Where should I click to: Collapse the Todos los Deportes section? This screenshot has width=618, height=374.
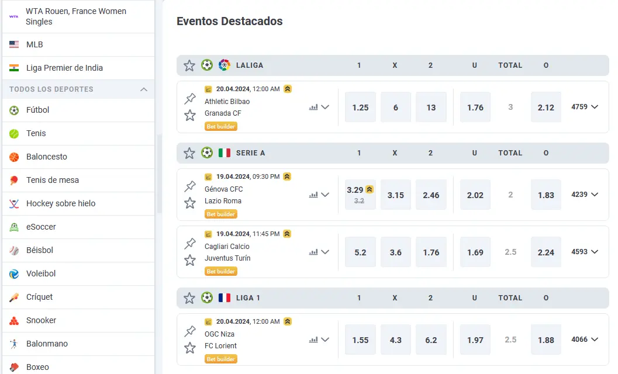(x=144, y=89)
